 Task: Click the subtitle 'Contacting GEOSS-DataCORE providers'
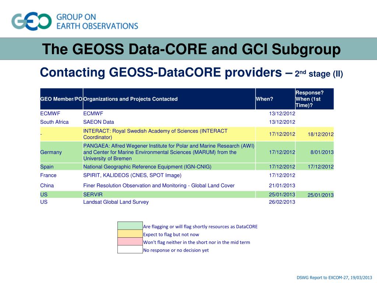click(x=161, y=72)
